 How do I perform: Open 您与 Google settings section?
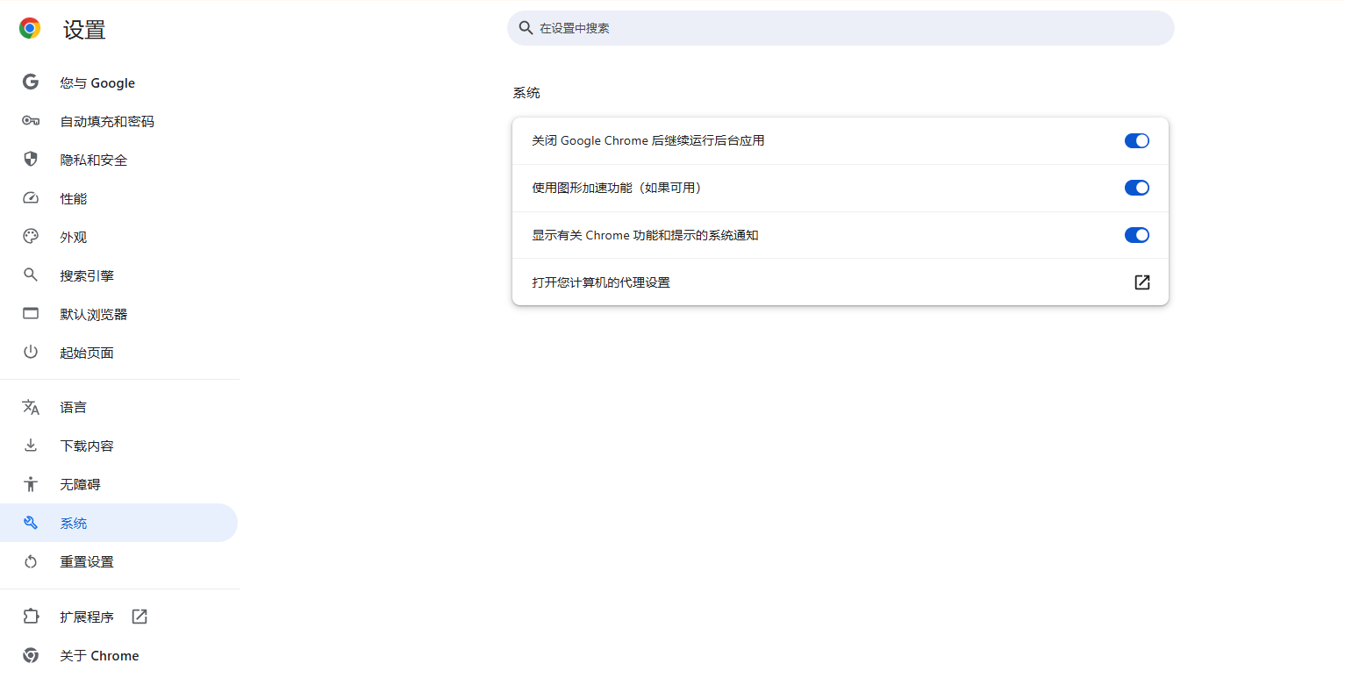tap(119, 82)
